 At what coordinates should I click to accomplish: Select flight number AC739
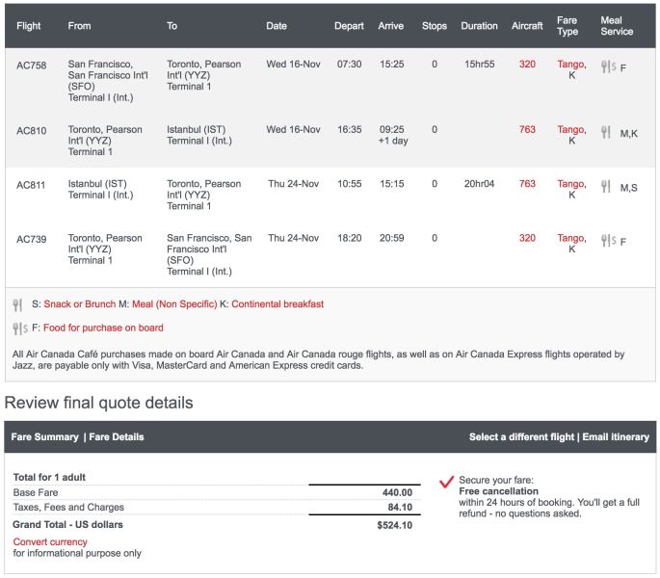point(31,239)
